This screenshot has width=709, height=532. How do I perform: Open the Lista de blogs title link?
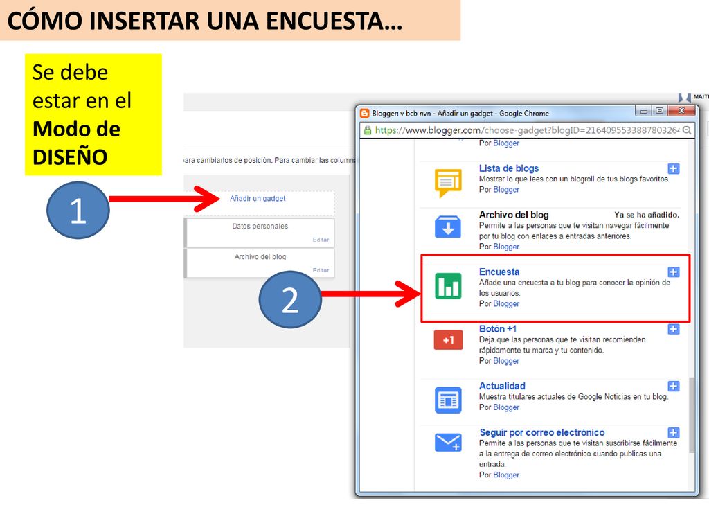click(x=509, y=168)
